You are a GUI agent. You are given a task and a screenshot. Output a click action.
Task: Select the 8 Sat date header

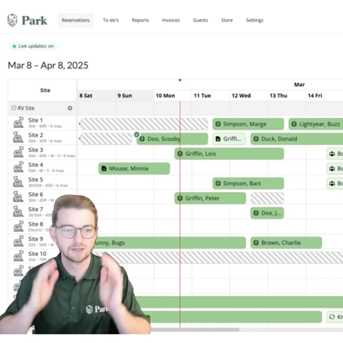coord(97,96)
